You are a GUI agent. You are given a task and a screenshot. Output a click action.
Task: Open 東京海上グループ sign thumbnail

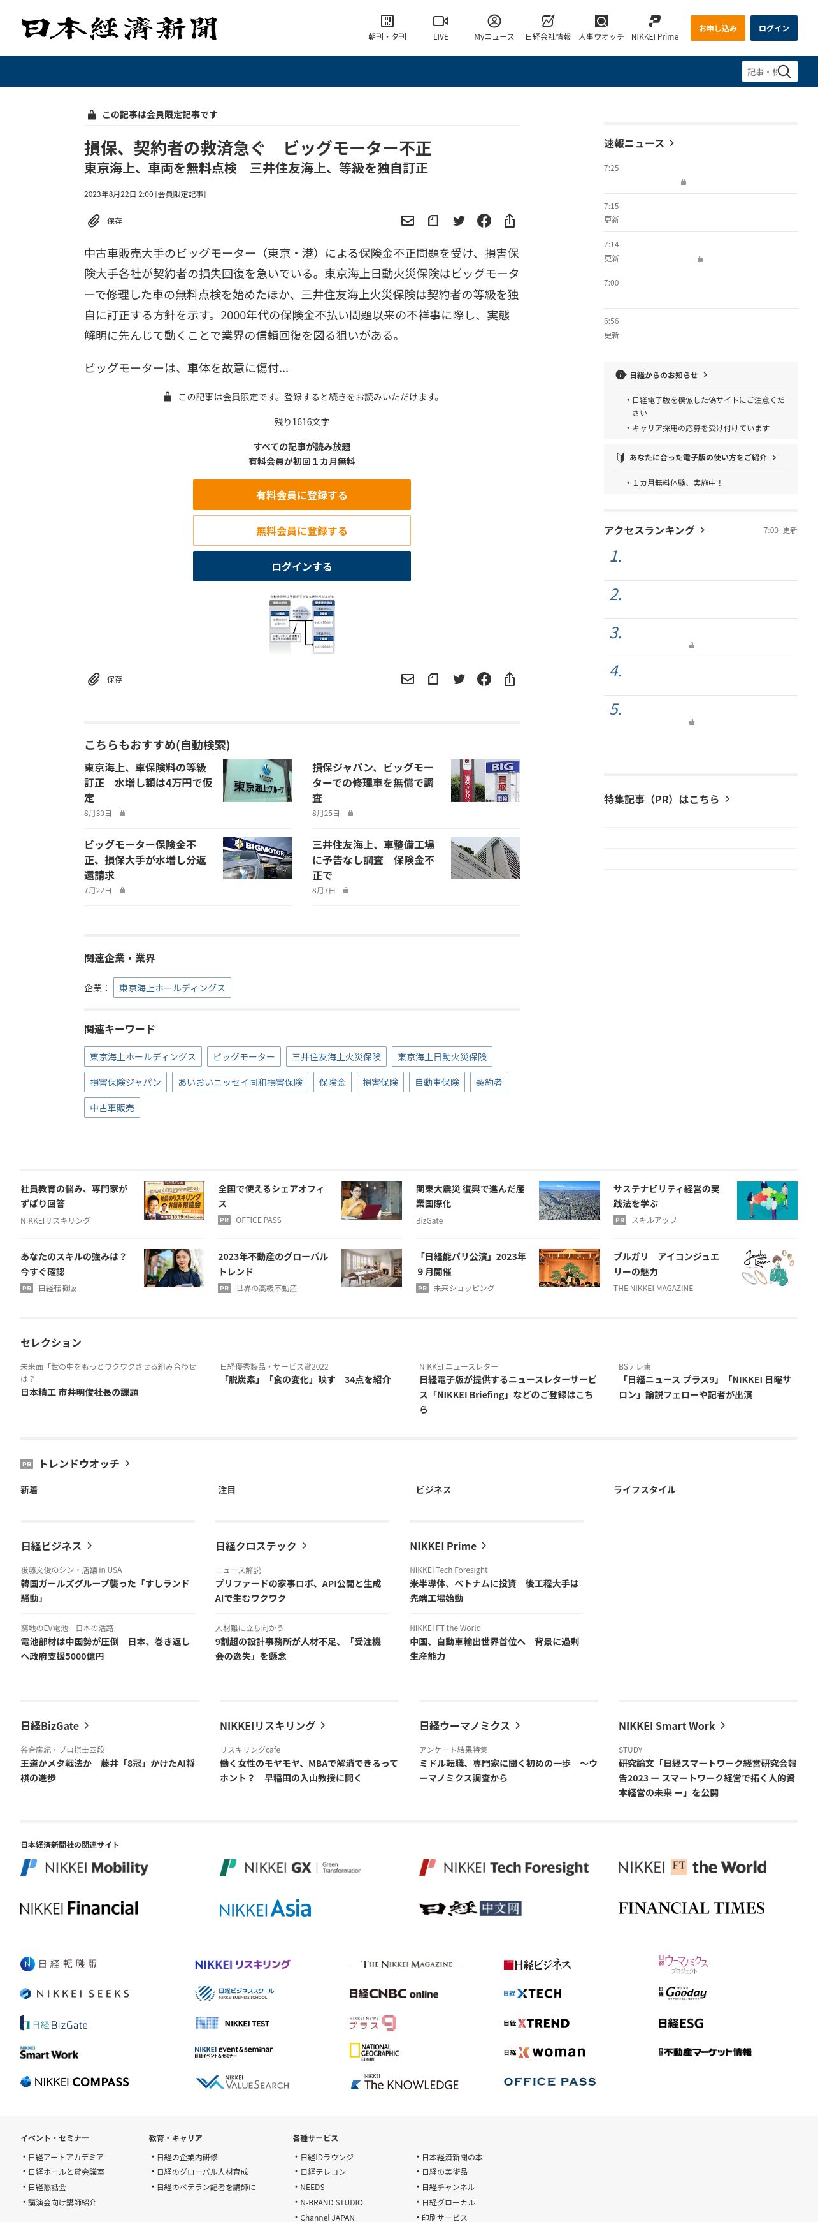257,780
